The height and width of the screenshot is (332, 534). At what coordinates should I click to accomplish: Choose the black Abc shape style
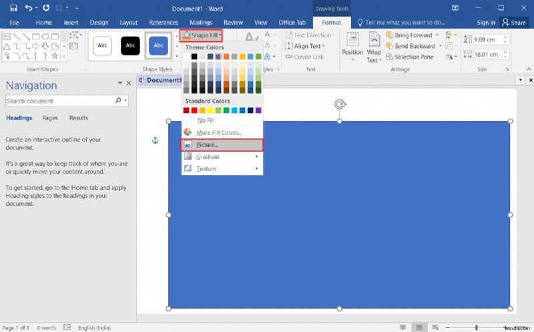coord(130,45)
